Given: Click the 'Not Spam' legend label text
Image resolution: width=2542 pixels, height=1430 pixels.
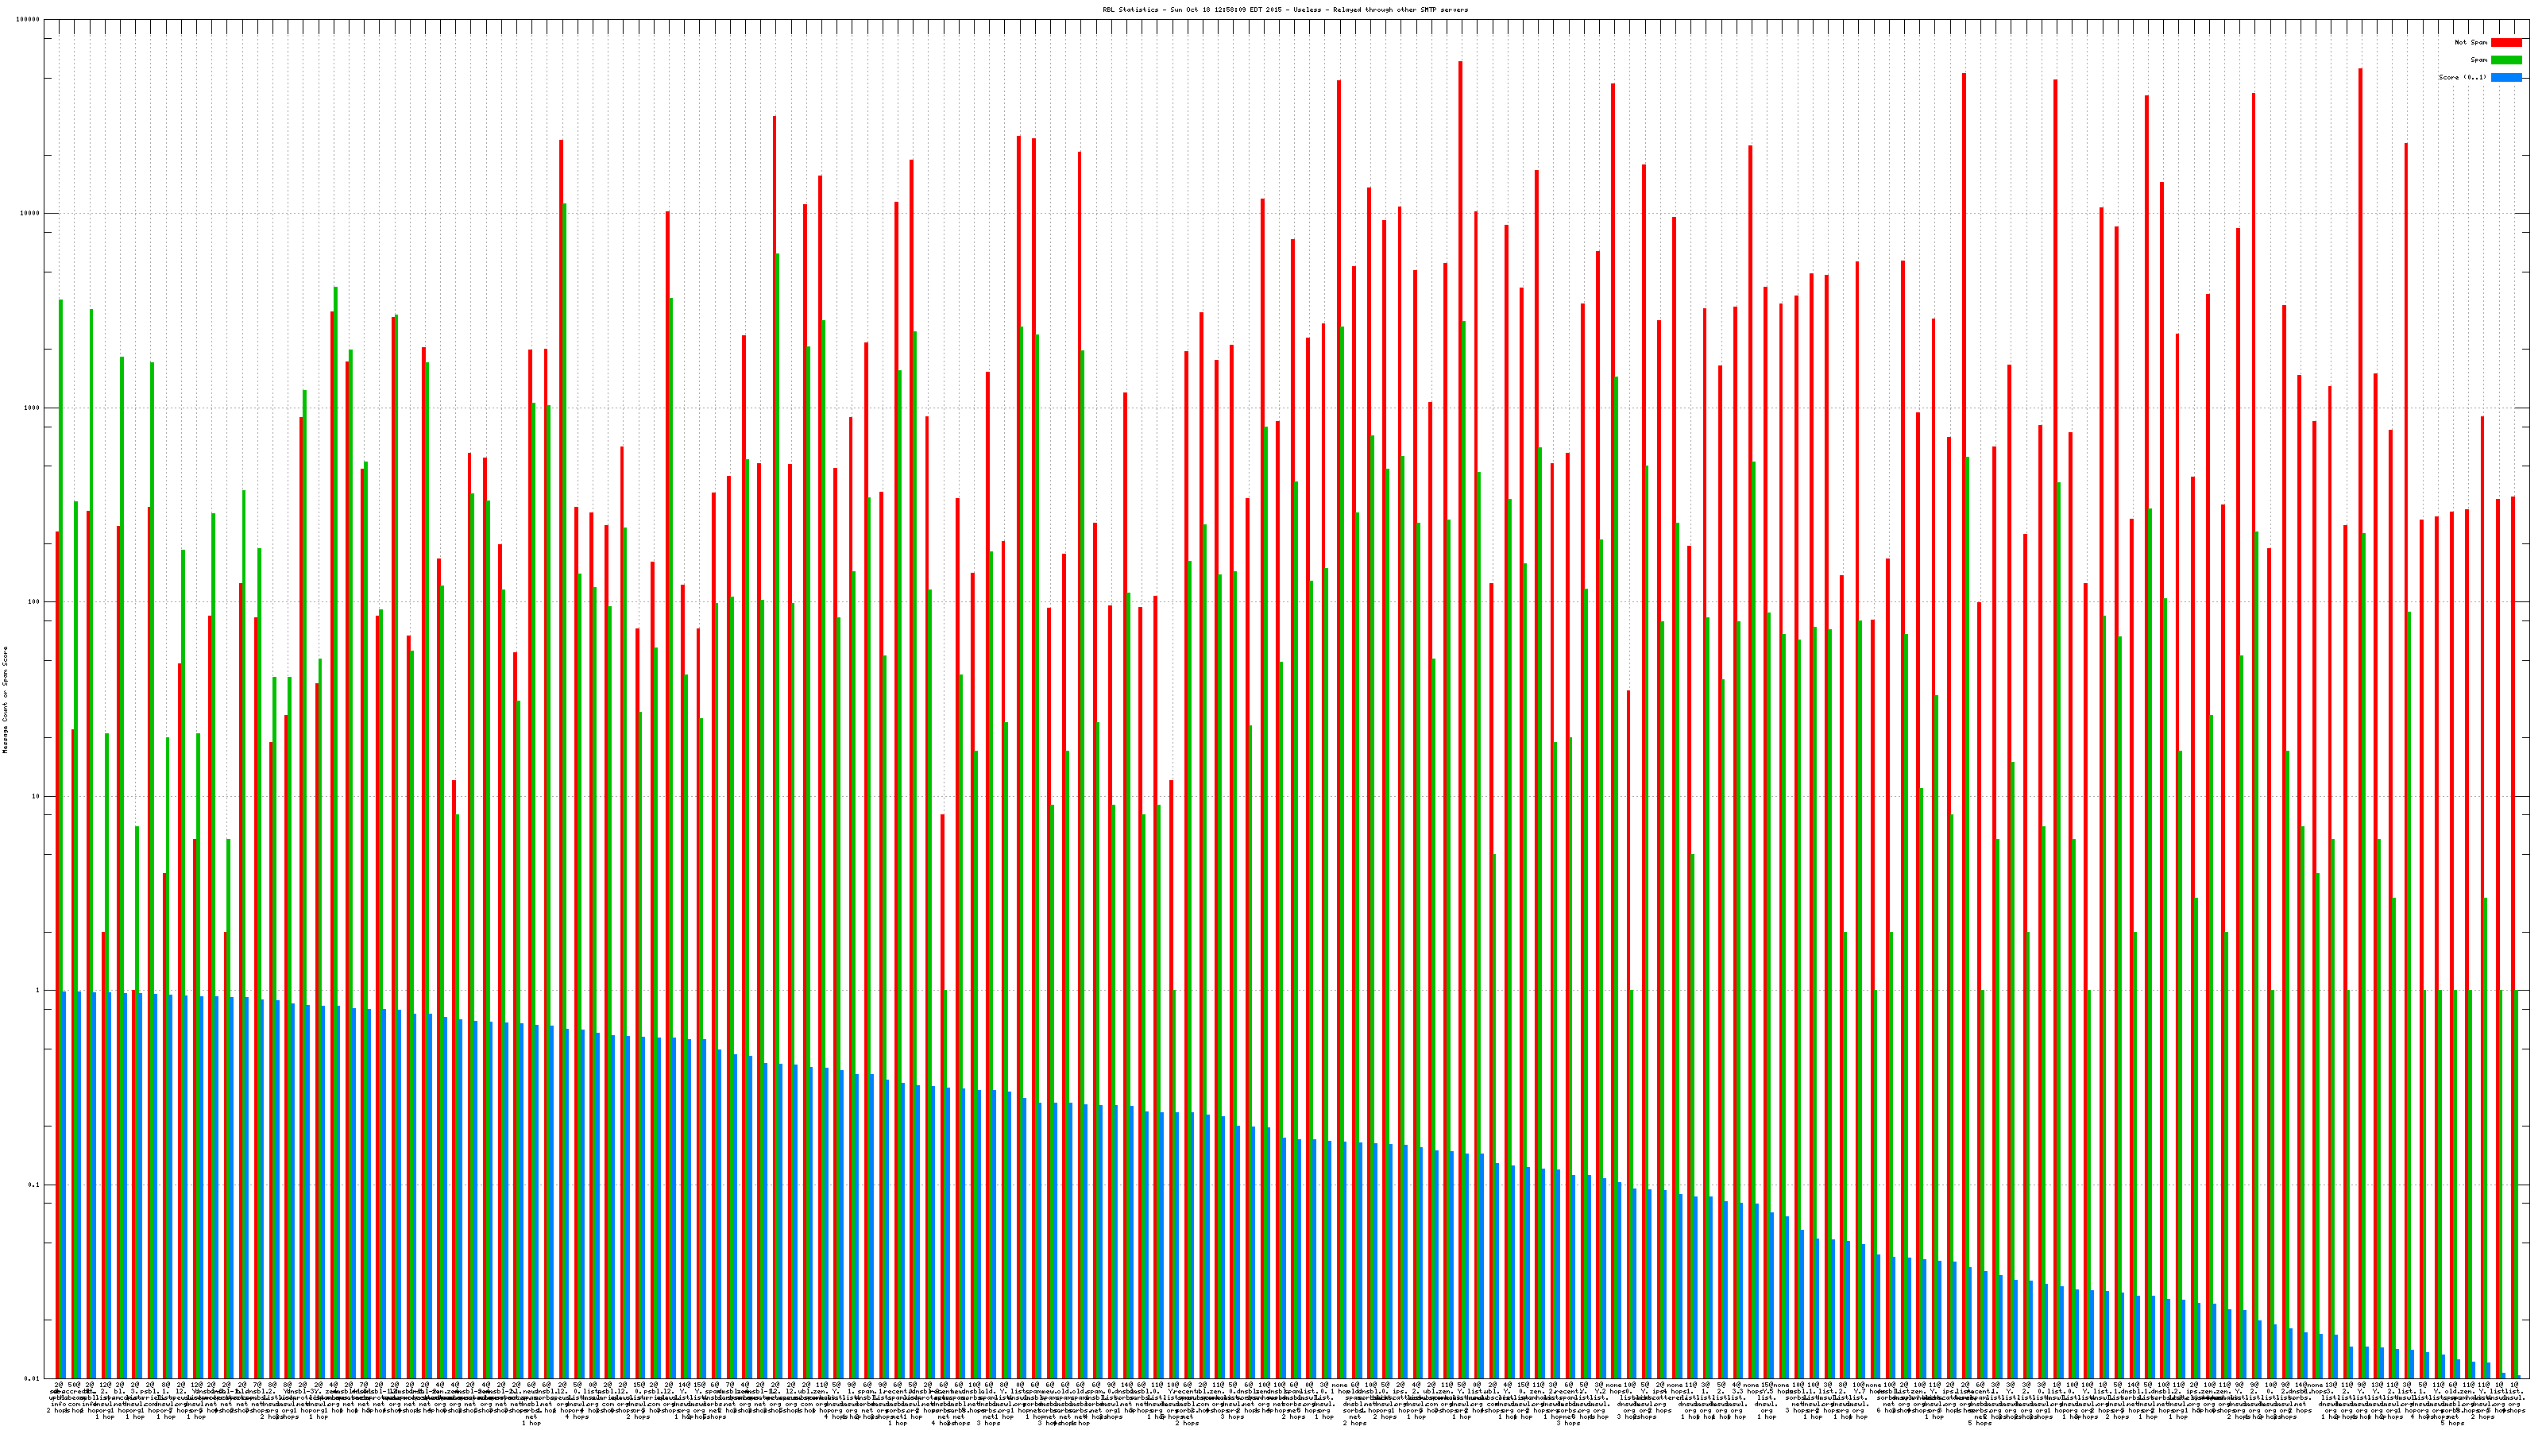Looking at the screenshot, I should (x=2471, y=42).
